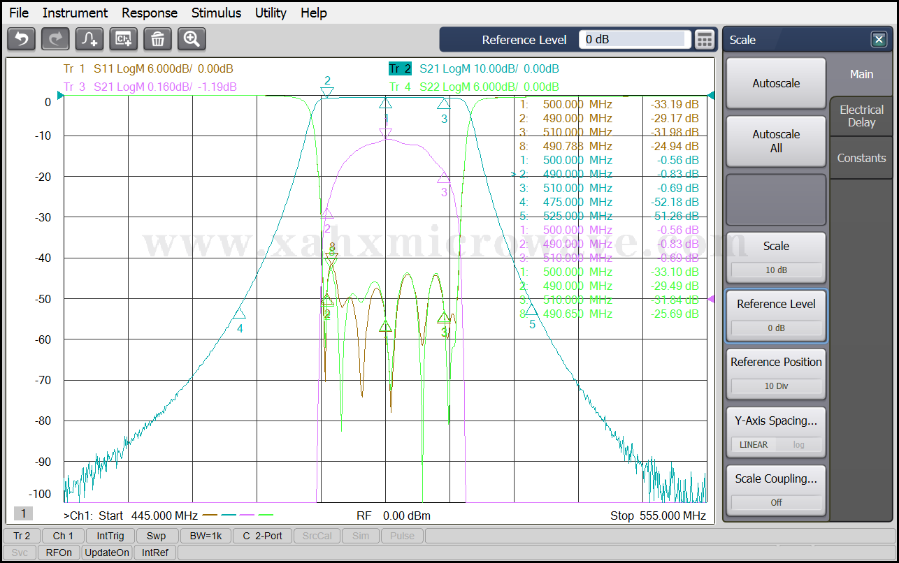Open the Stimulus menu
Image resolution: width=899 pixels, height=563 pixels.
[x=216, y=13]
